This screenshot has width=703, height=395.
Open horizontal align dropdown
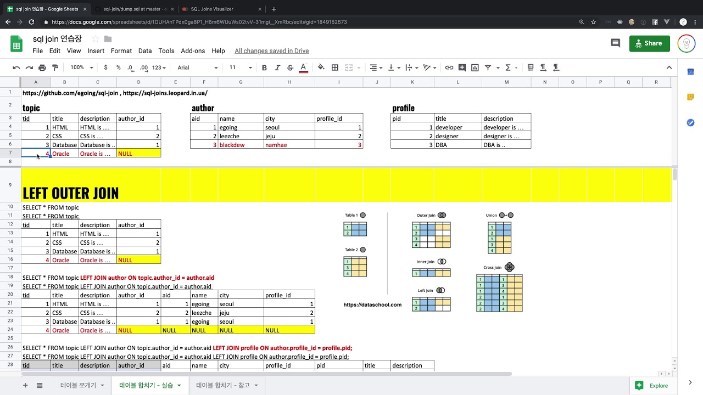(376, 67)
